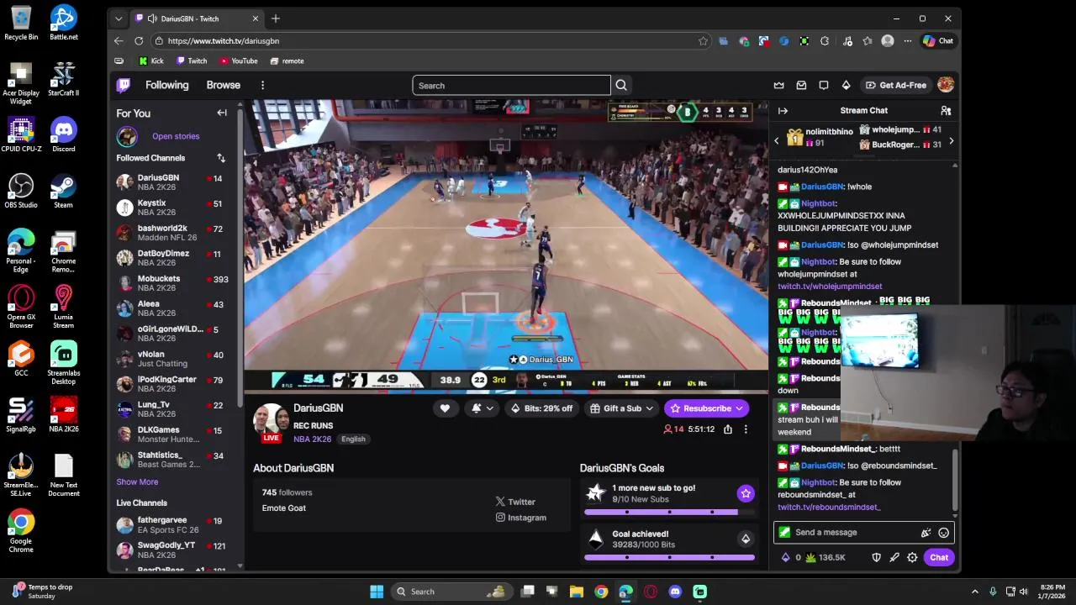
Task: Click the moderator sword icon below chat
Action: coord(894,557)
